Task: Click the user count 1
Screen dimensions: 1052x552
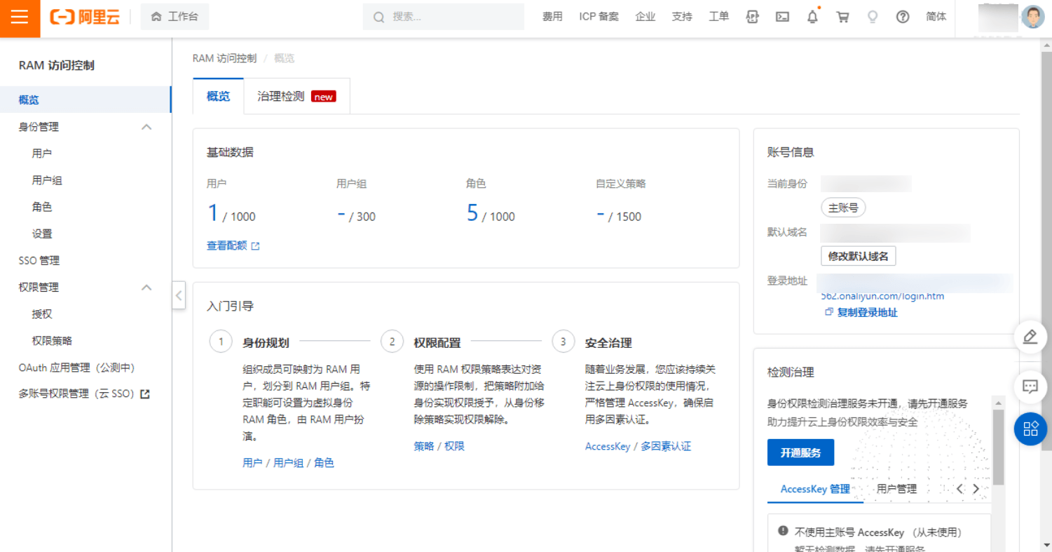Action: click(x=213, y=213)
